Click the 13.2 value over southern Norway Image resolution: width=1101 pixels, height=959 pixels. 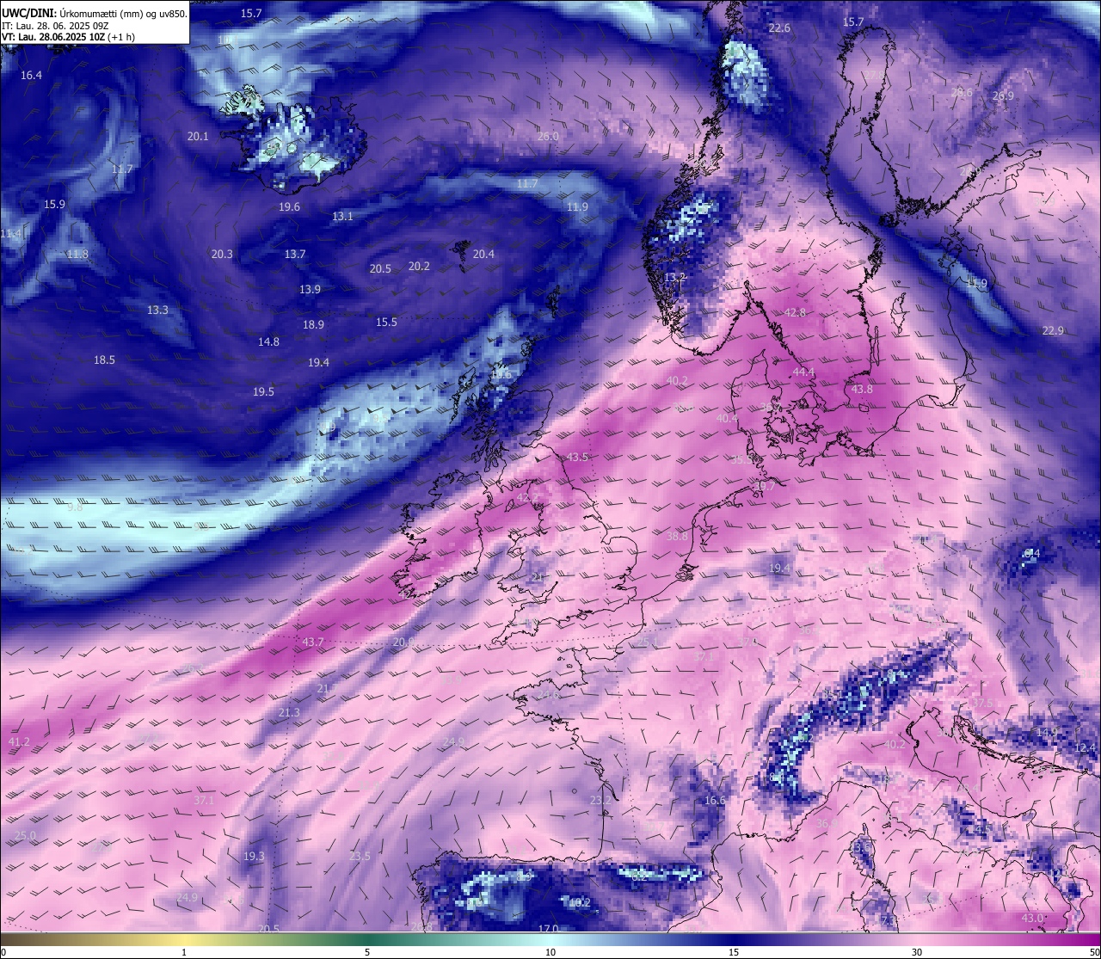[x=674, y=278]
